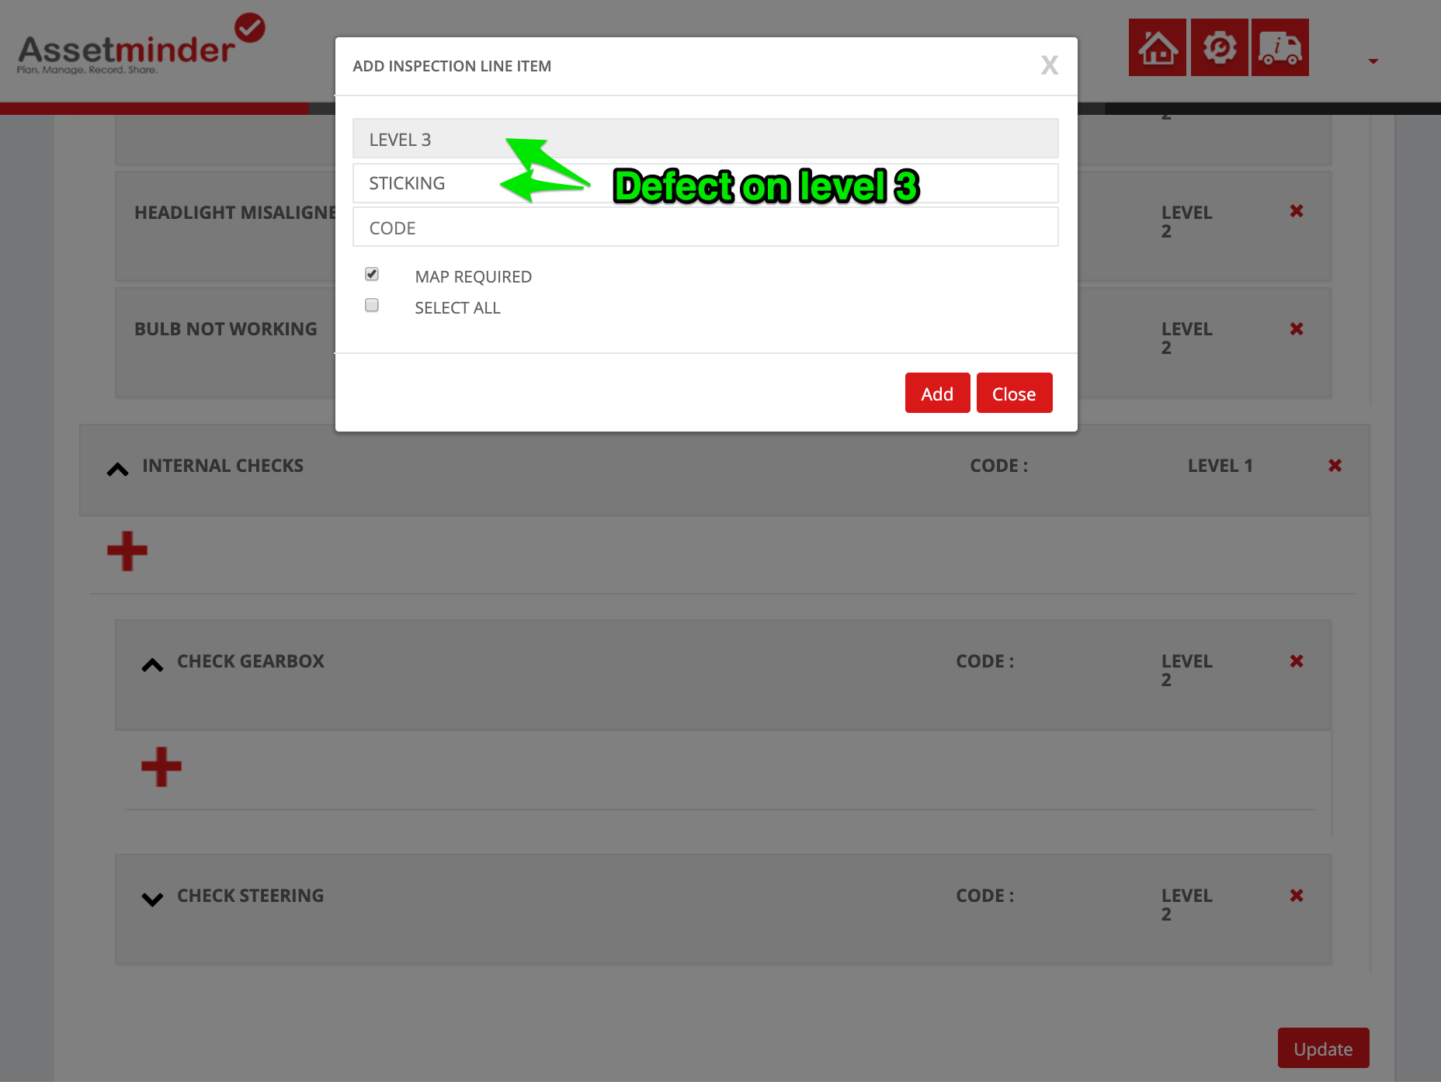The height and width of the screenshot is (1082, 1441).
Task: Select the BULB NOT WORKING text
Action: pos(226,329)
